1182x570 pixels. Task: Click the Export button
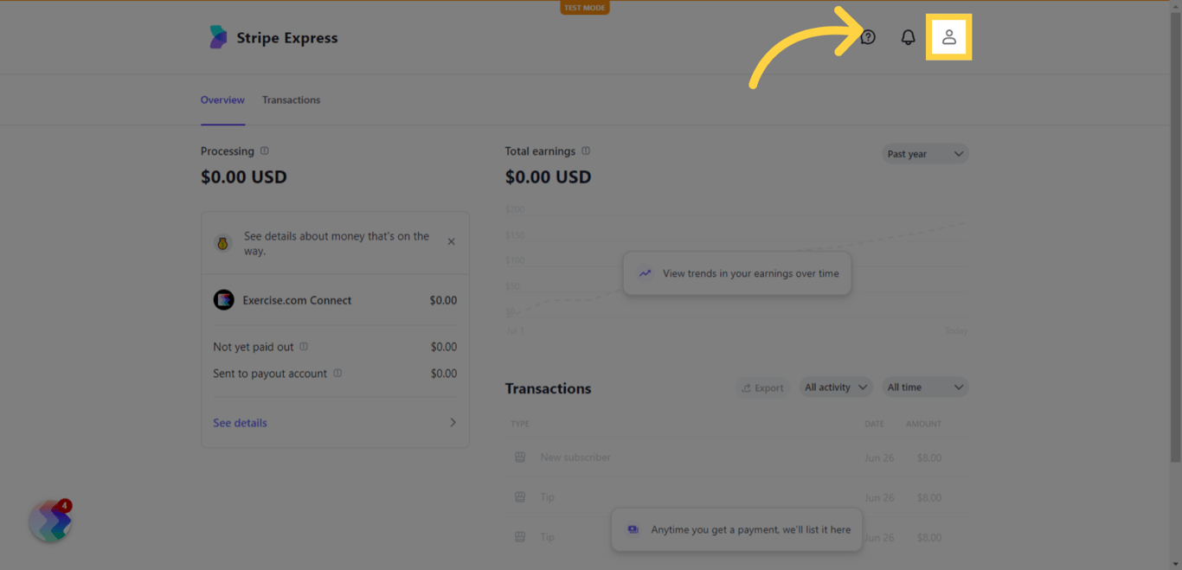point(762,387)
